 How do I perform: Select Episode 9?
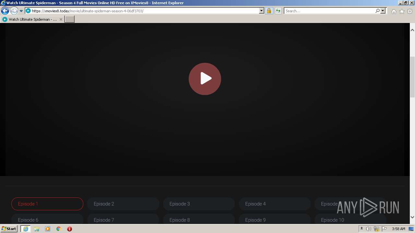point(275,219)
